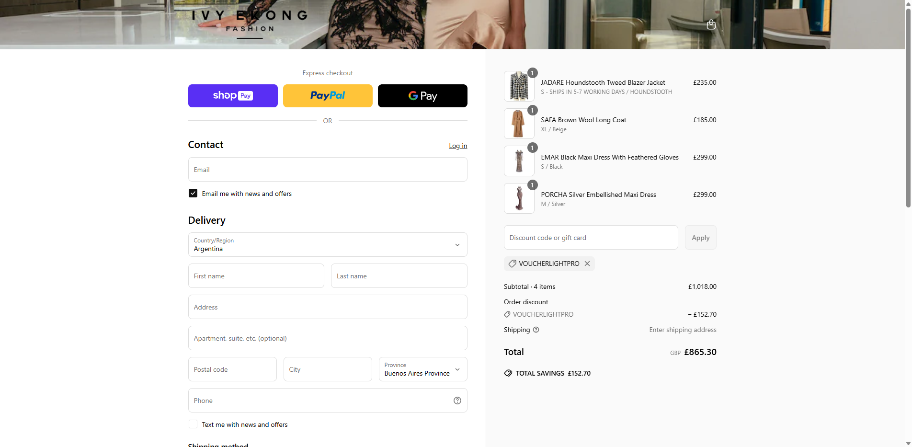Click the PORCHA Silver Maxi Dress thumbnail
This screenshot has height=447, width=912.
pos(519,198)
